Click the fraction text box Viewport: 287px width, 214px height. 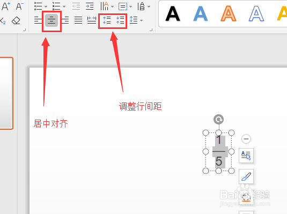click(x=218, y=152)
